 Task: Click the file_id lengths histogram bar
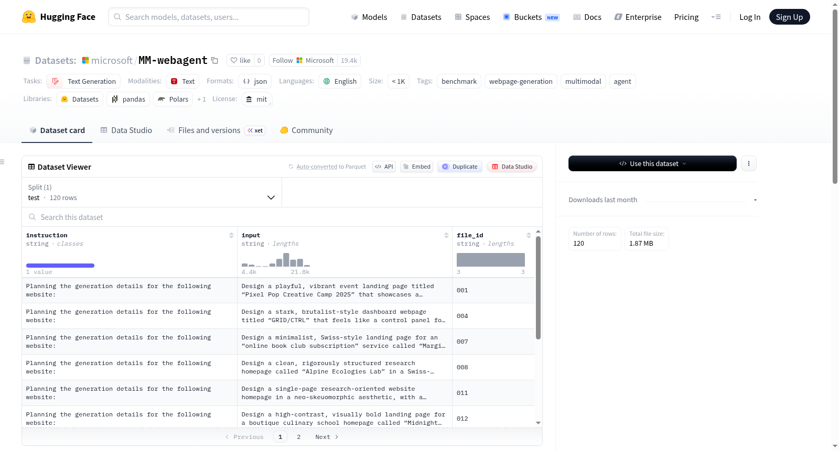pyautogui.click(x=491, y=260)
